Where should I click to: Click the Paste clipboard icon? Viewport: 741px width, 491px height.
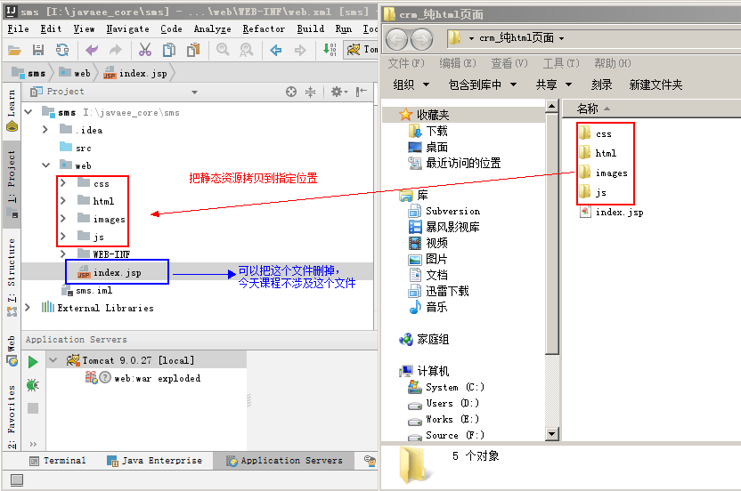point(192,50)
